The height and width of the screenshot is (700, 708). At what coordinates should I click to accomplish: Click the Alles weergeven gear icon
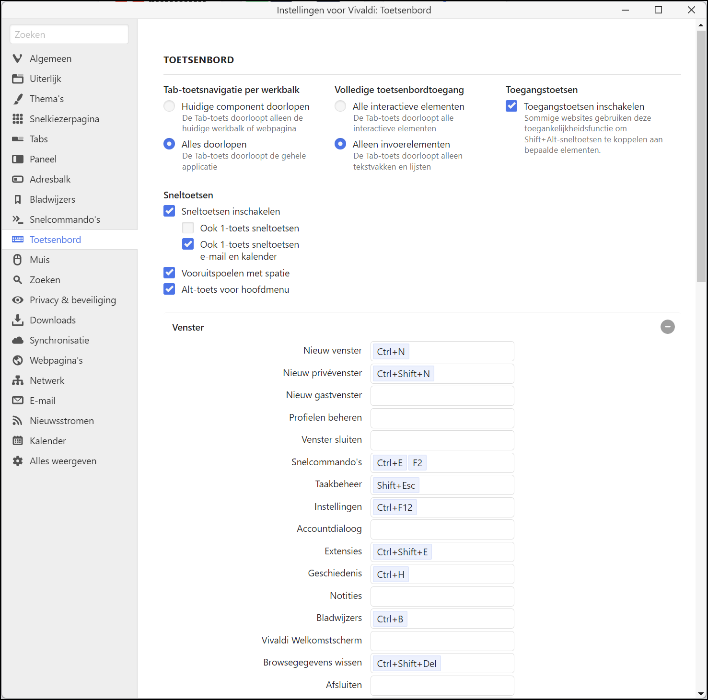pos(18,461)
